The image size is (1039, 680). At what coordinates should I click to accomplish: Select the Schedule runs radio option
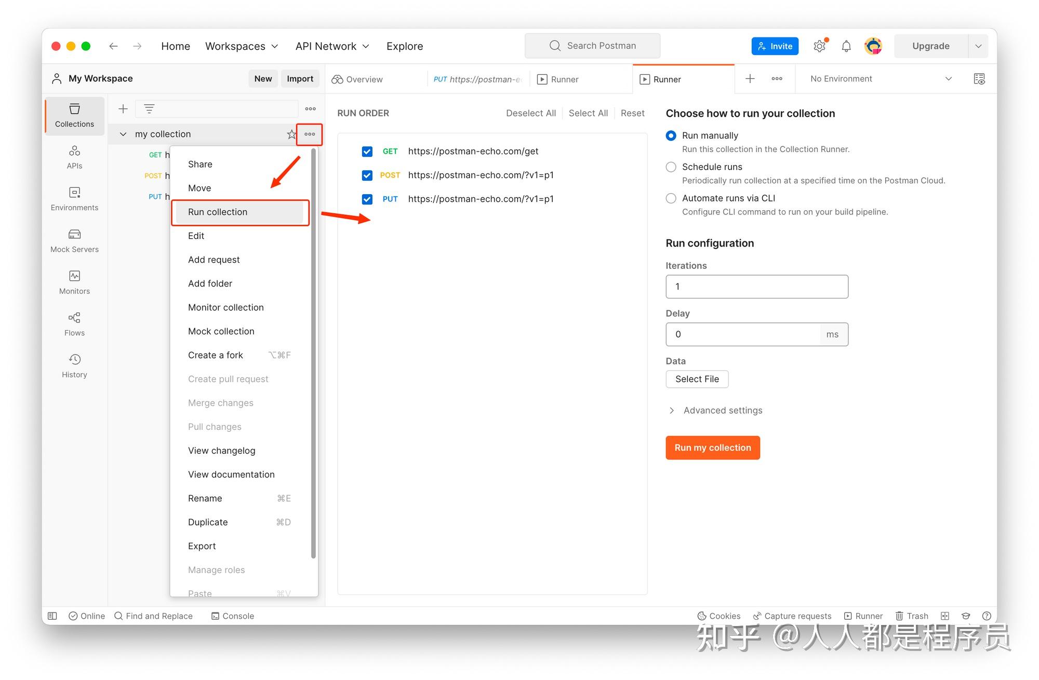[671, 167]
